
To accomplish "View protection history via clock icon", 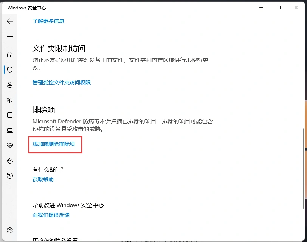I will (10, 175).
